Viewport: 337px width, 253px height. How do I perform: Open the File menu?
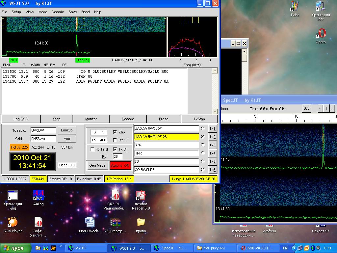(x=4, y=12)
